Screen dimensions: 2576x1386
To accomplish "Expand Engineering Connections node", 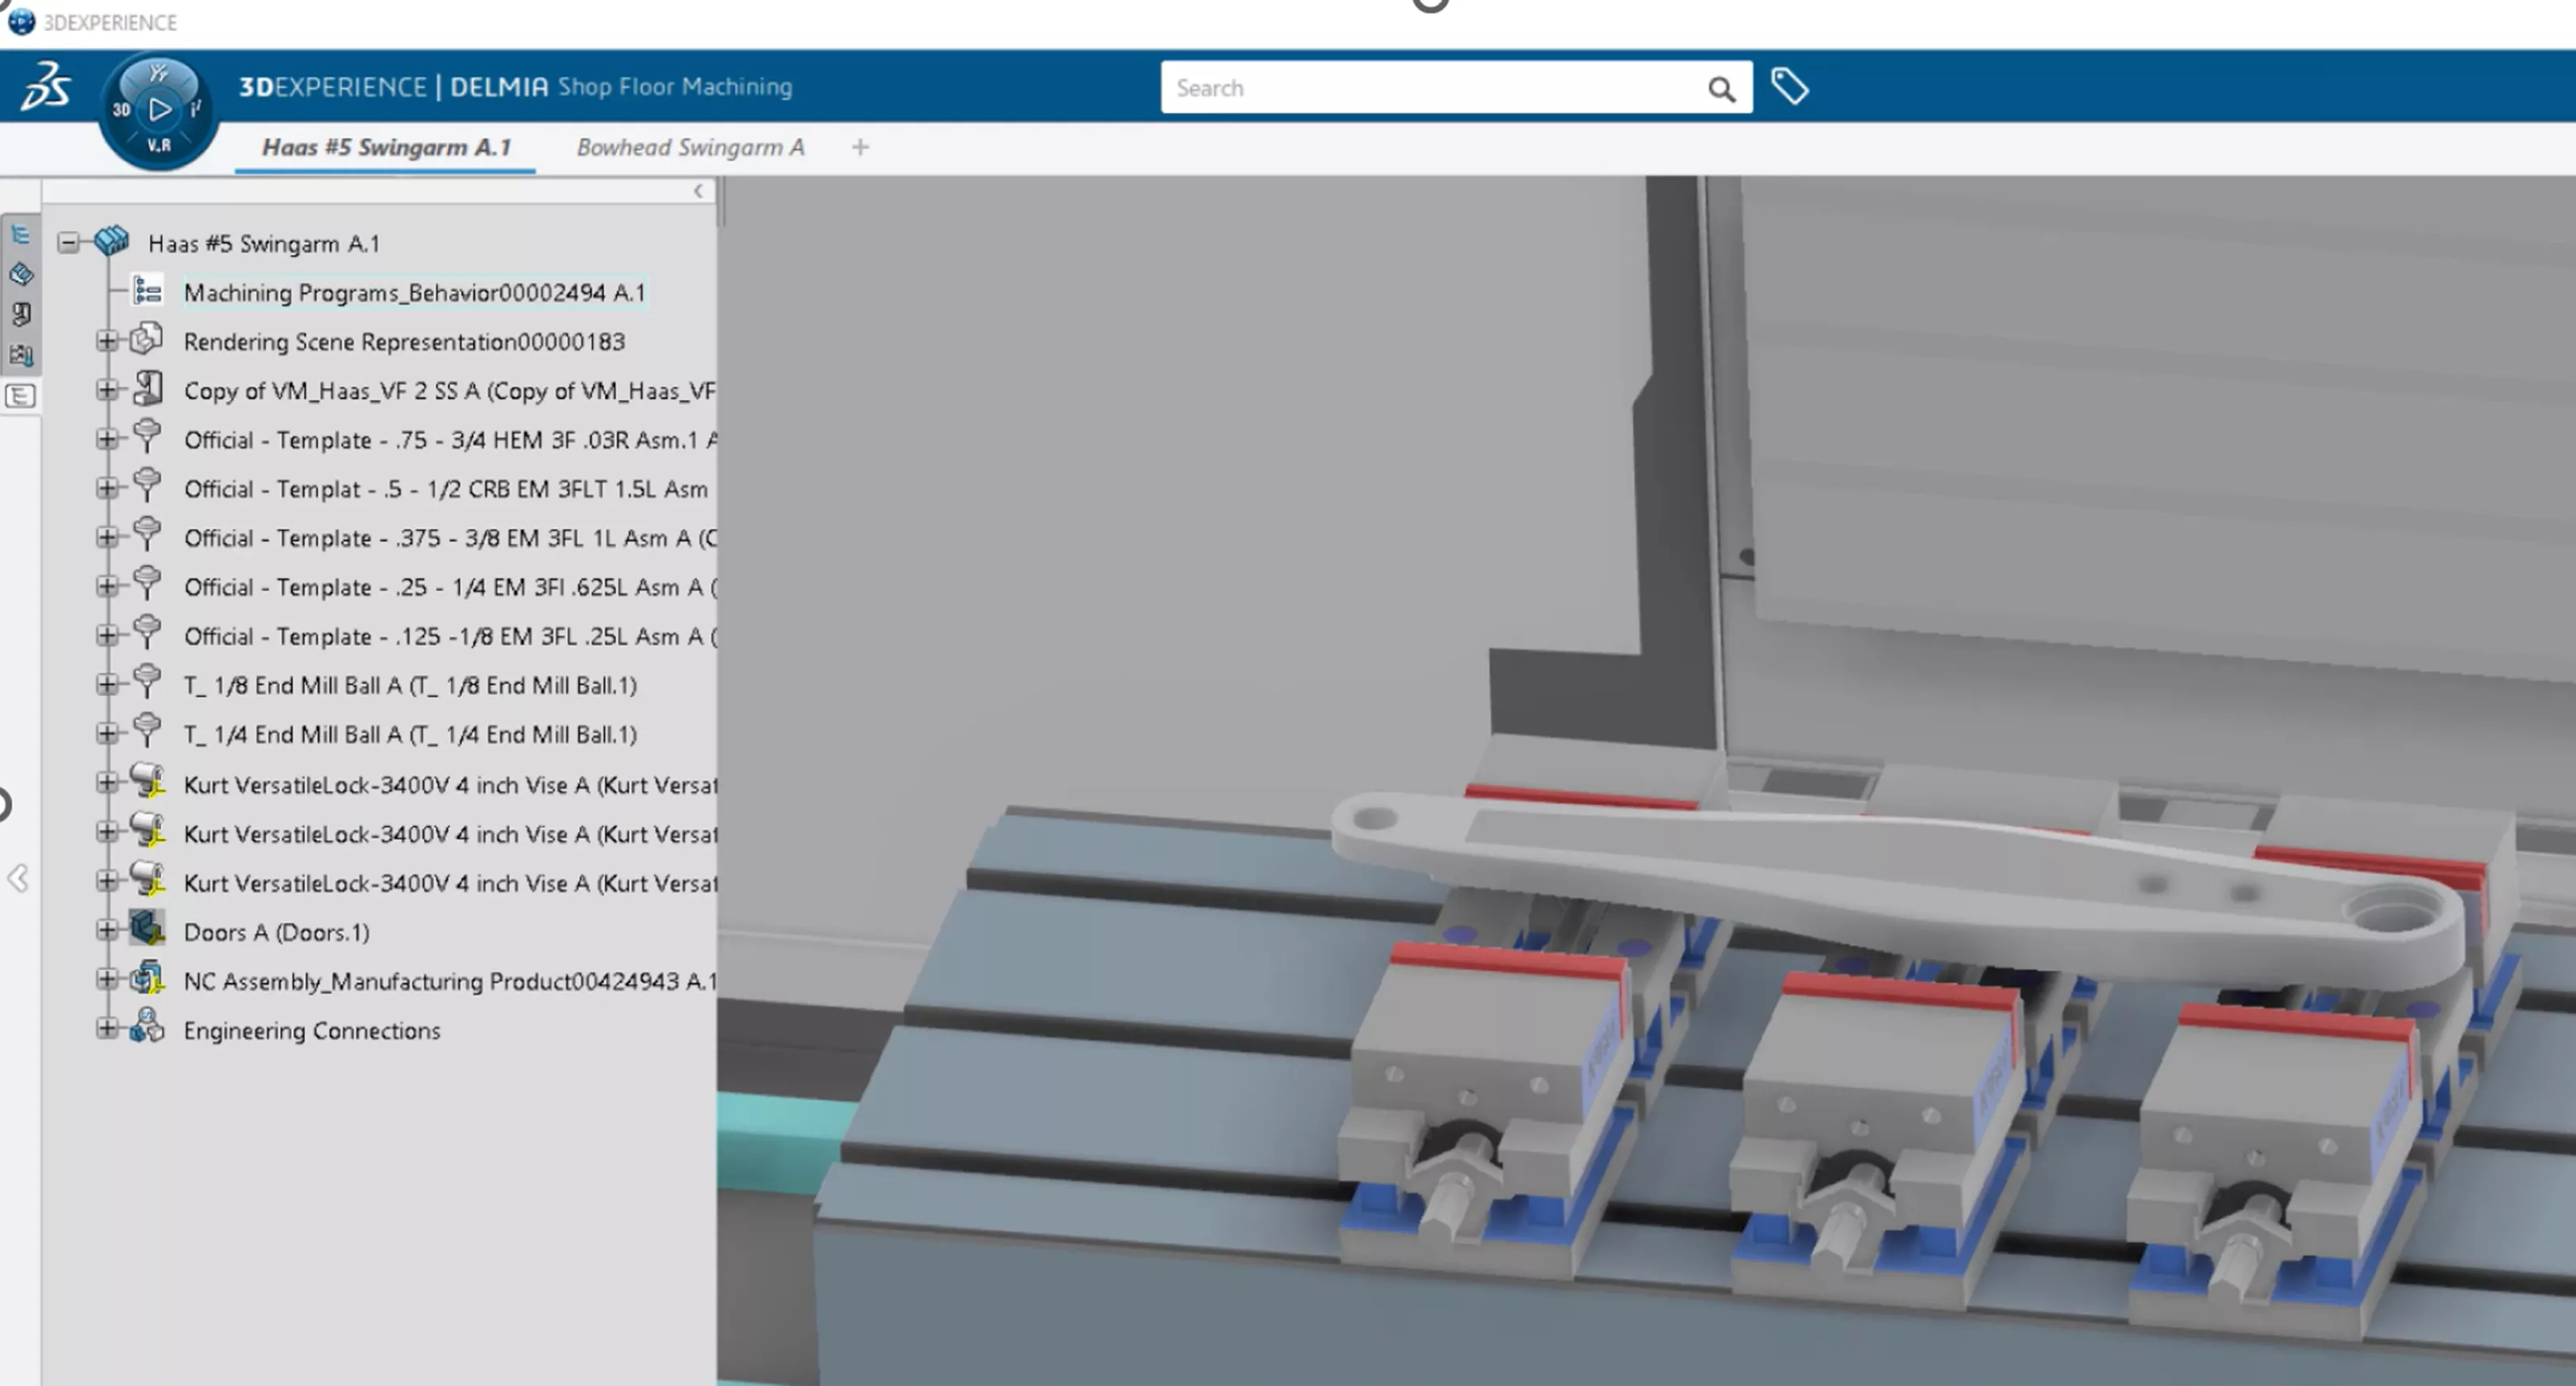I will pos(106,1028).
